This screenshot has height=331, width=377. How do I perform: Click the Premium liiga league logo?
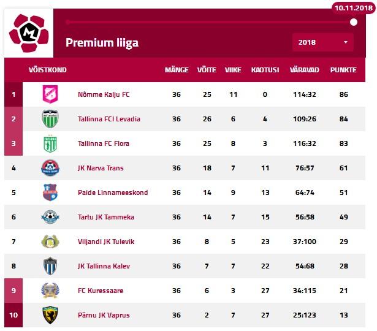tap(29, 33)
